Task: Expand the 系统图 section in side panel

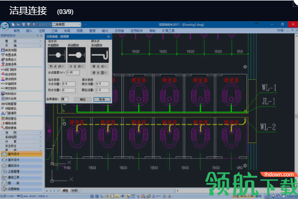Action: (22, 137)
